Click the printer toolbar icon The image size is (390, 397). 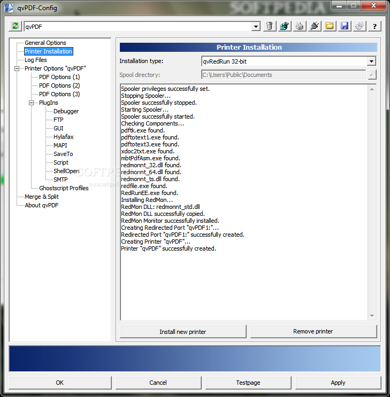click(x=300, y=26)
